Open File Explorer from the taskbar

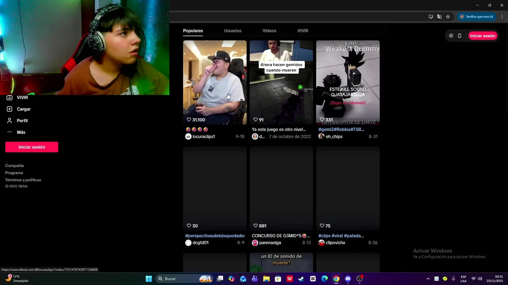[x=266, y=279]
